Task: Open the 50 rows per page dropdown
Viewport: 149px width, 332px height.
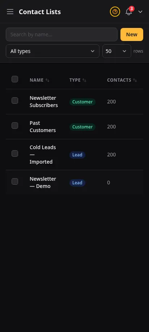Action: point(117,51)
